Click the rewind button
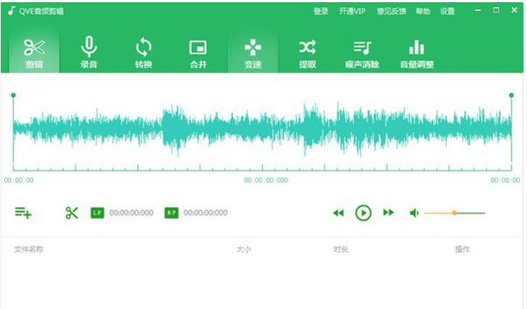The width and height of the screenshot is (527, 309). [x=338, y=213]
